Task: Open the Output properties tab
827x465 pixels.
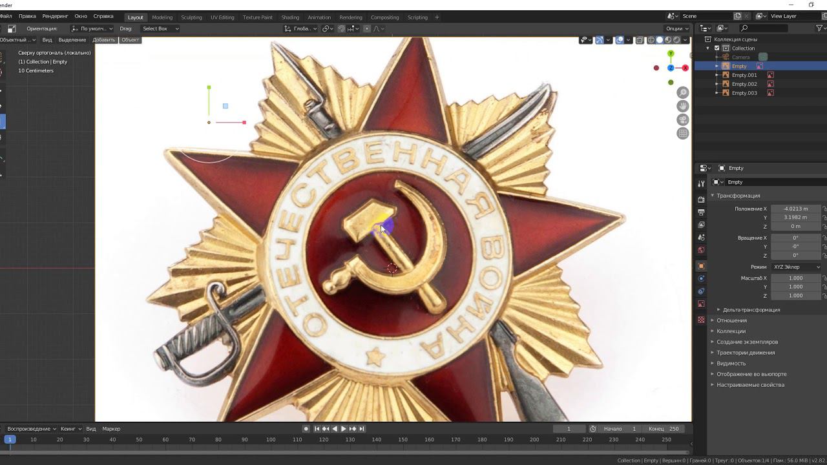Action: [x=701, y=212]
